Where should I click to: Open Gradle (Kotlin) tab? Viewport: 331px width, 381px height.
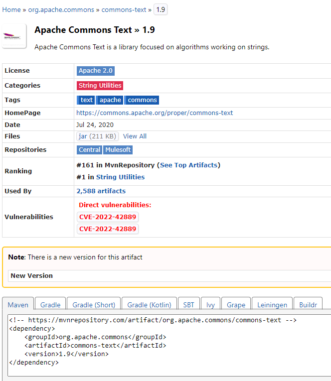click(149, 303)
